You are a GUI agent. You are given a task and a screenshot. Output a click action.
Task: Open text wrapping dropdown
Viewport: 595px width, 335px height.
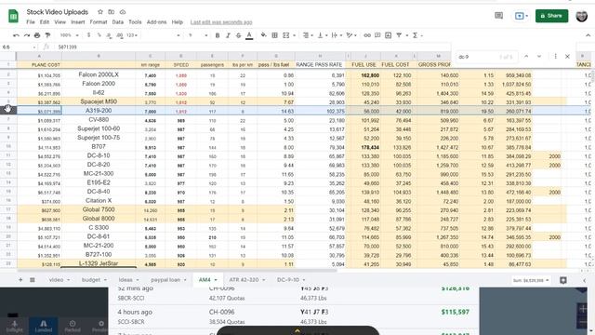(336, 35)
